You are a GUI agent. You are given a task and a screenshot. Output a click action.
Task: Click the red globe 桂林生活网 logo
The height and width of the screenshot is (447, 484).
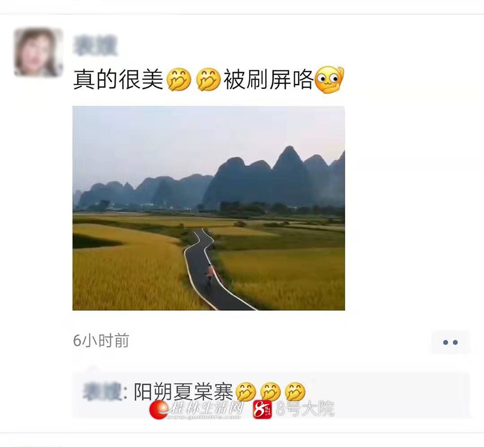[x=159, y=410]
